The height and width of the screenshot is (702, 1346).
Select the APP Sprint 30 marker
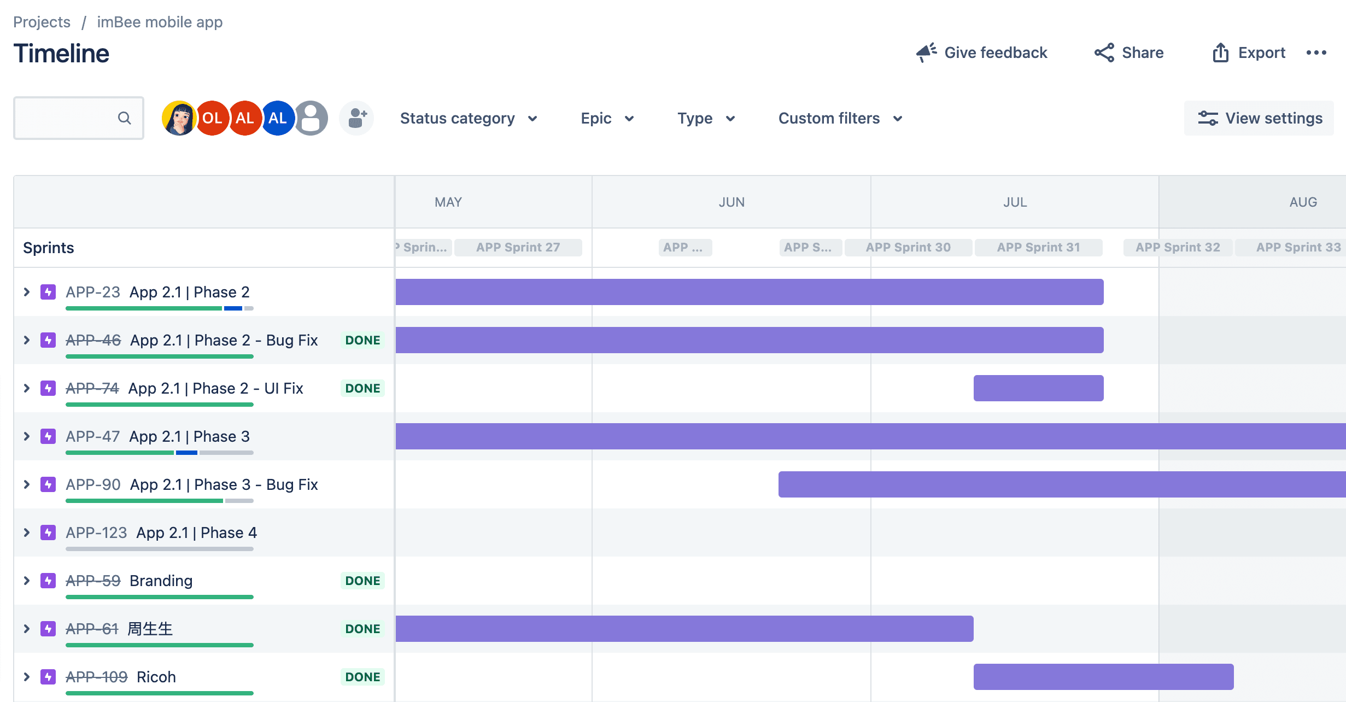click(908, 247)
